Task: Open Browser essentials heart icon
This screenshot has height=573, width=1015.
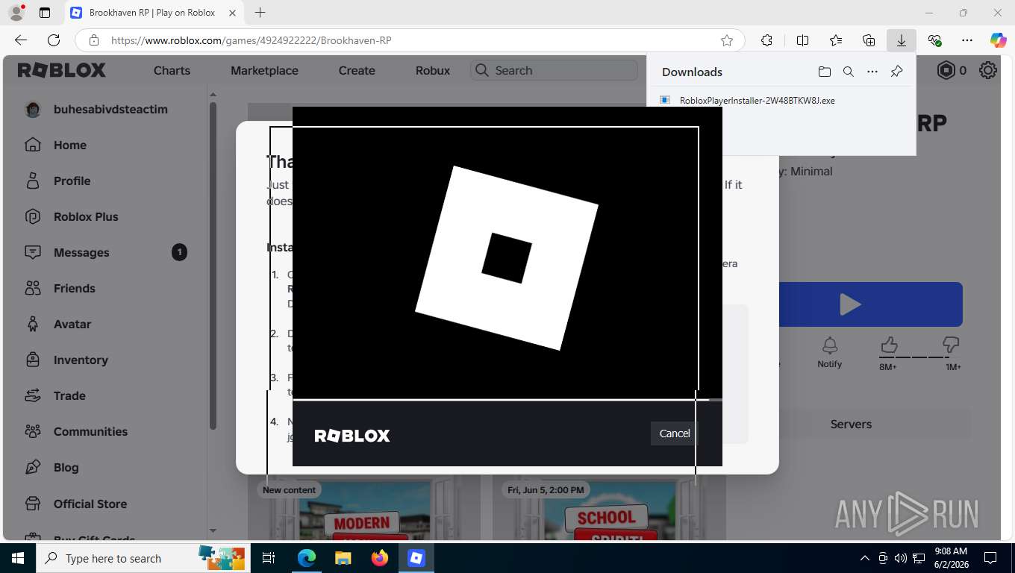Action: pos(934,40)
